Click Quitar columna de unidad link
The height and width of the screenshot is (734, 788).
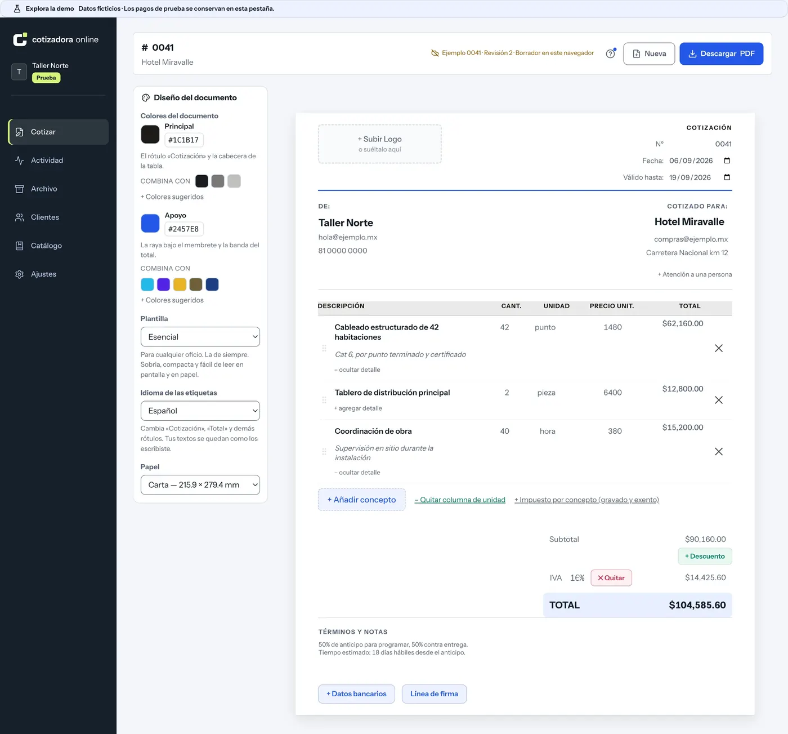click(460, 500)
